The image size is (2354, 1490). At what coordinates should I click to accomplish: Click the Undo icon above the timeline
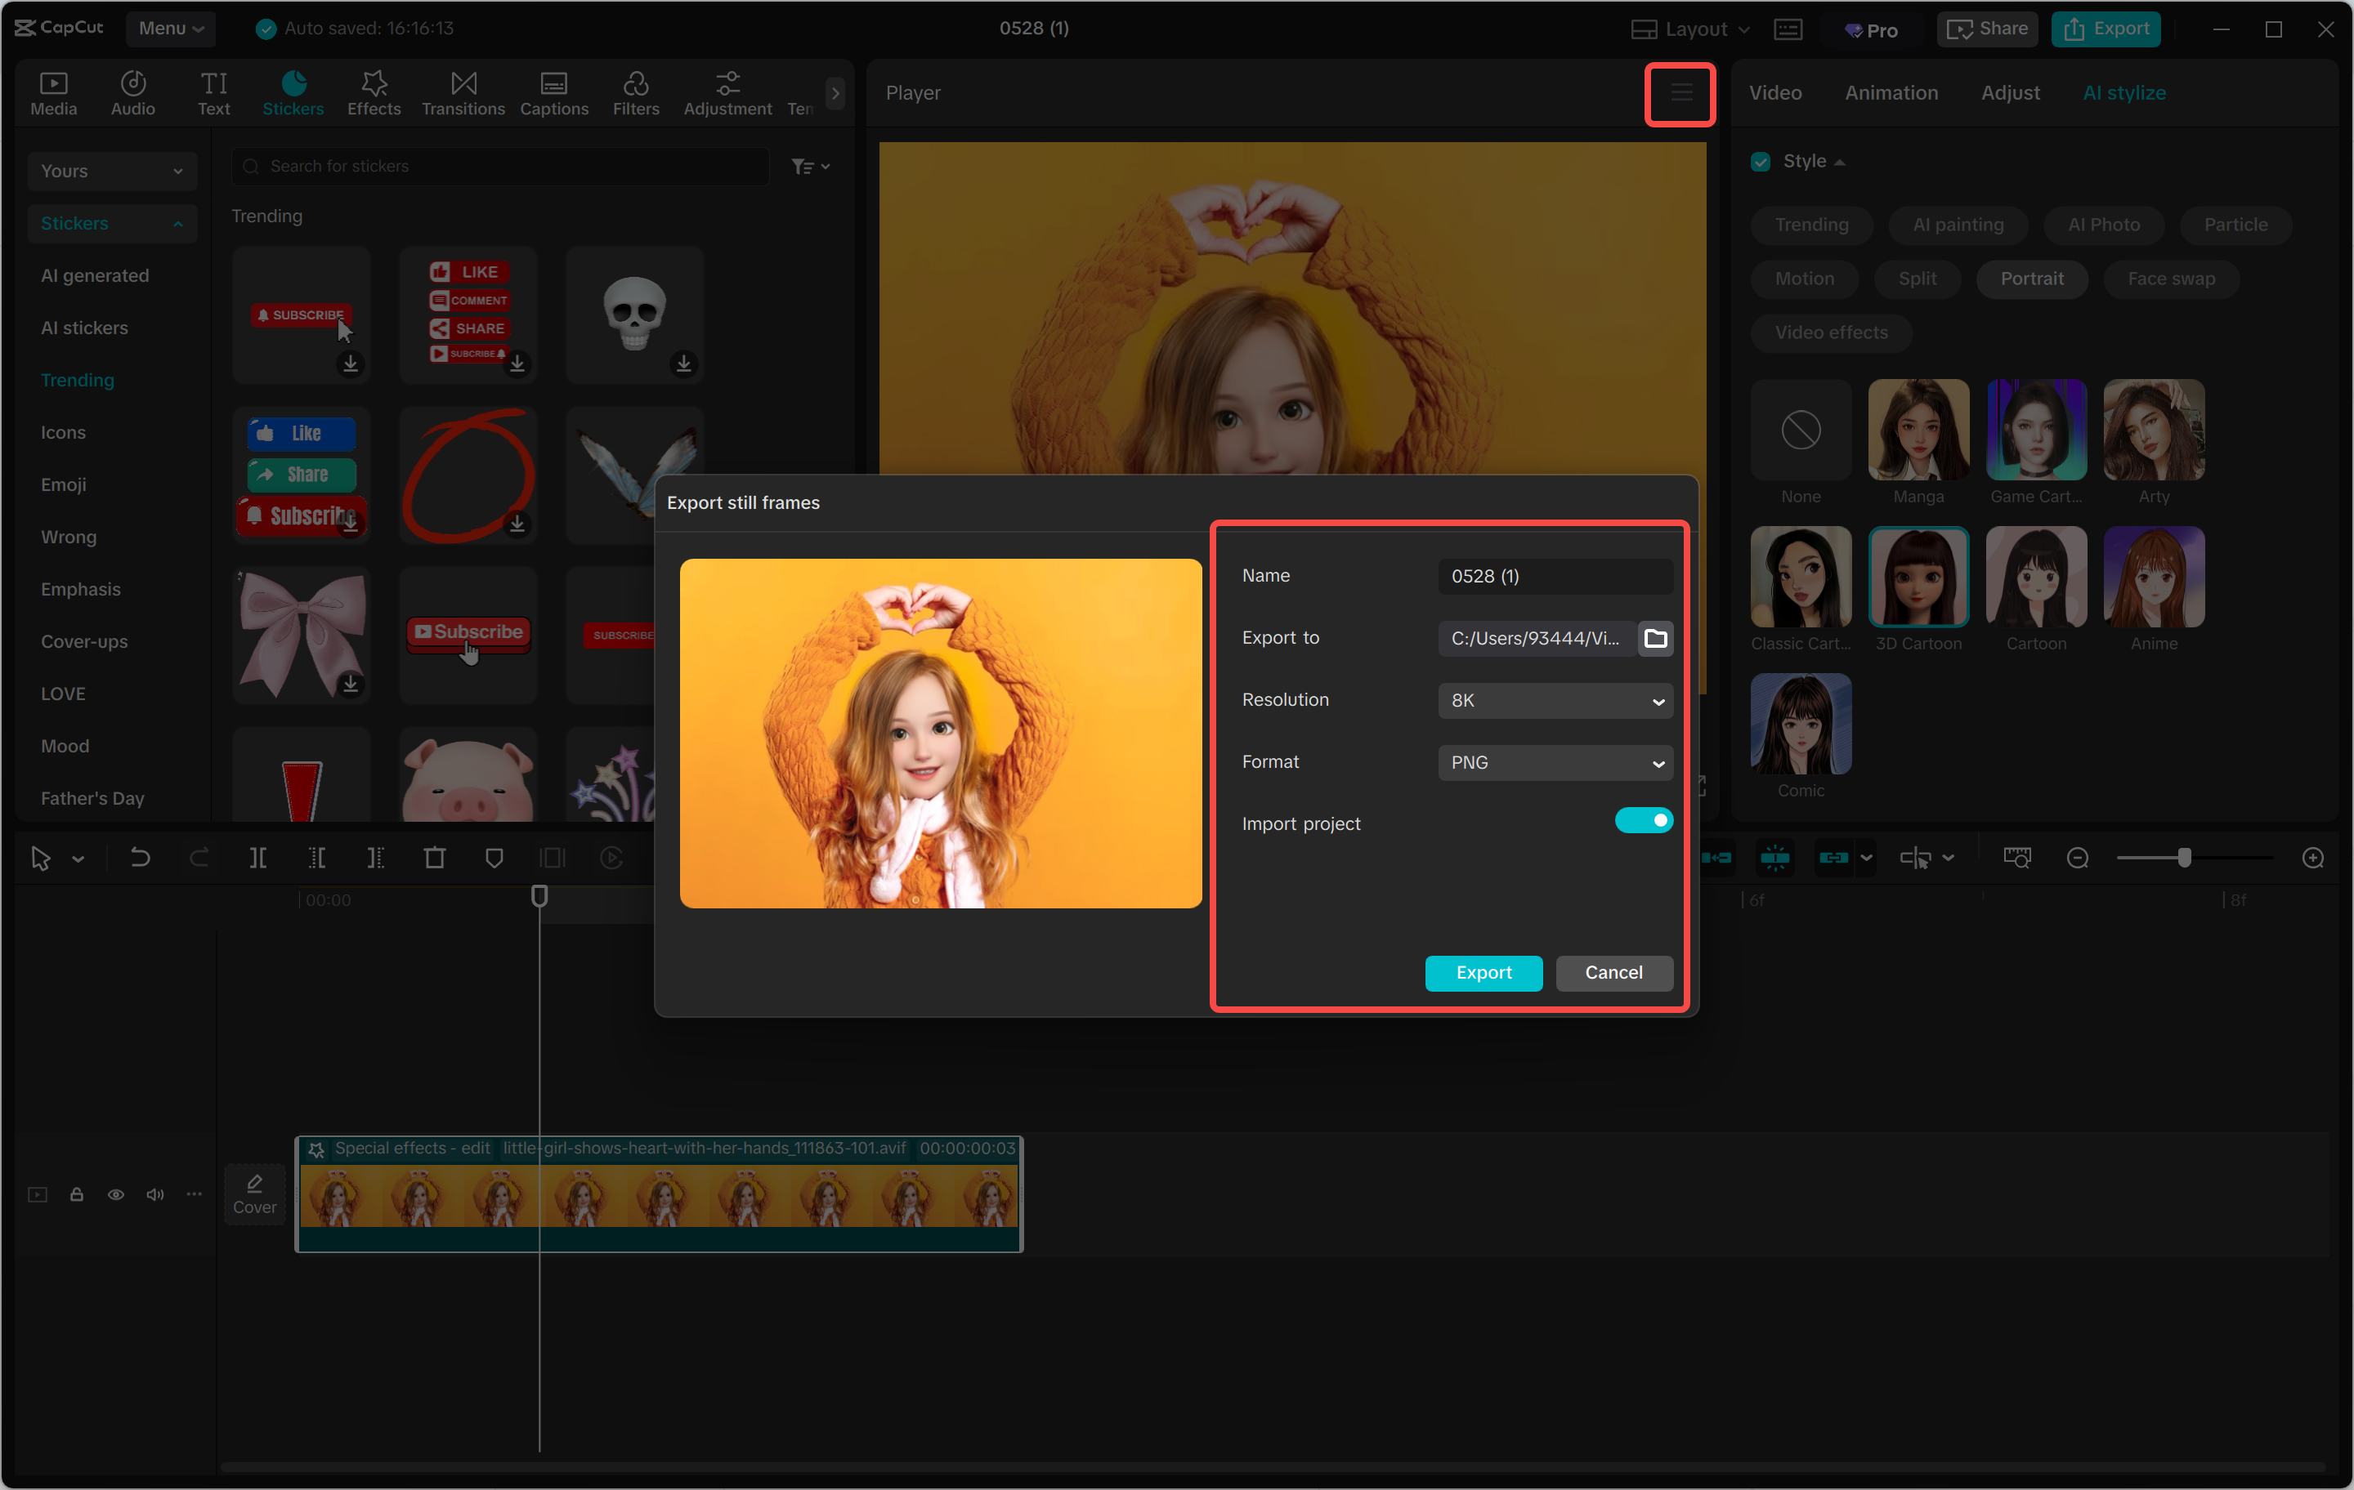140,858
